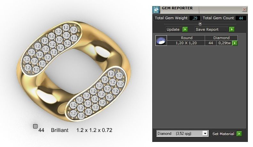
Task: Click the 1.2 x 1.2 x 0.72 dimension text
Action: pos(94,130)
